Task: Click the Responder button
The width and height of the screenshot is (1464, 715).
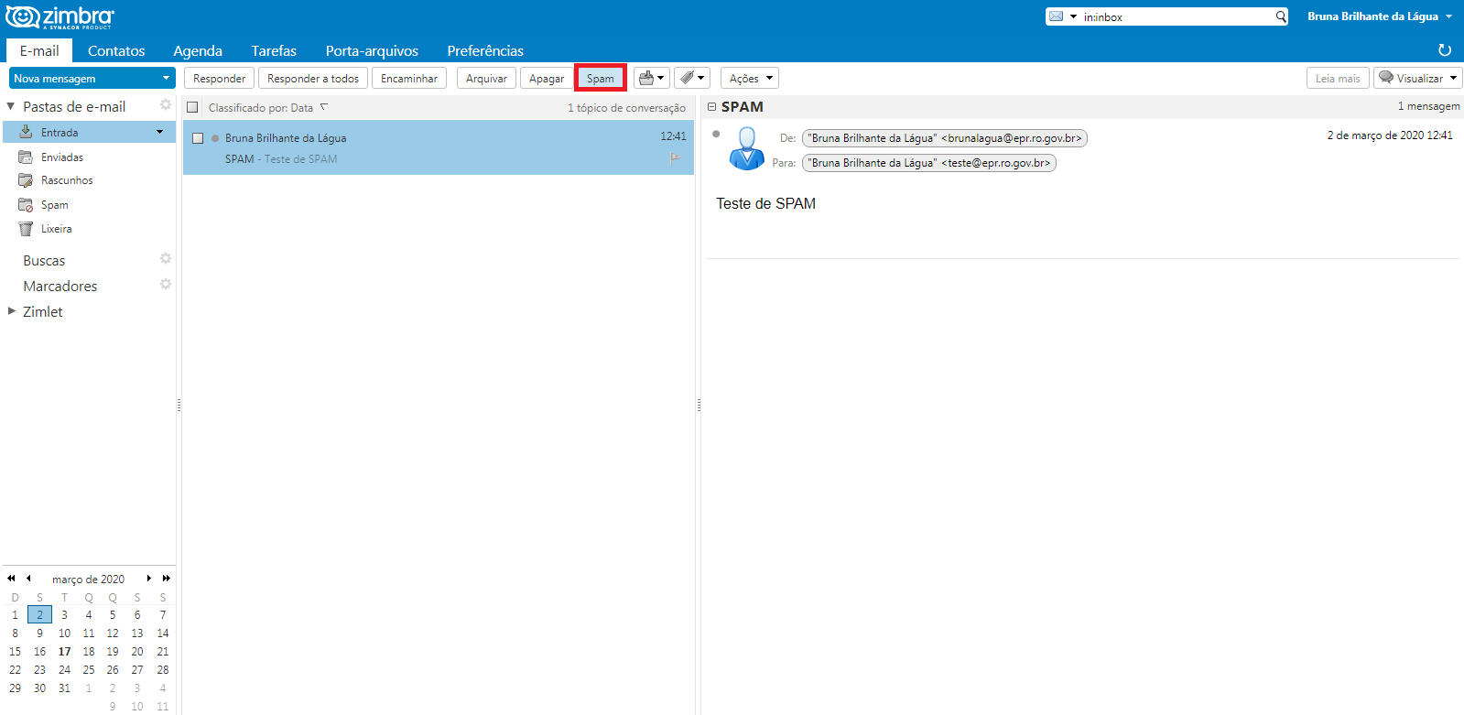Action: pos(219,78)
